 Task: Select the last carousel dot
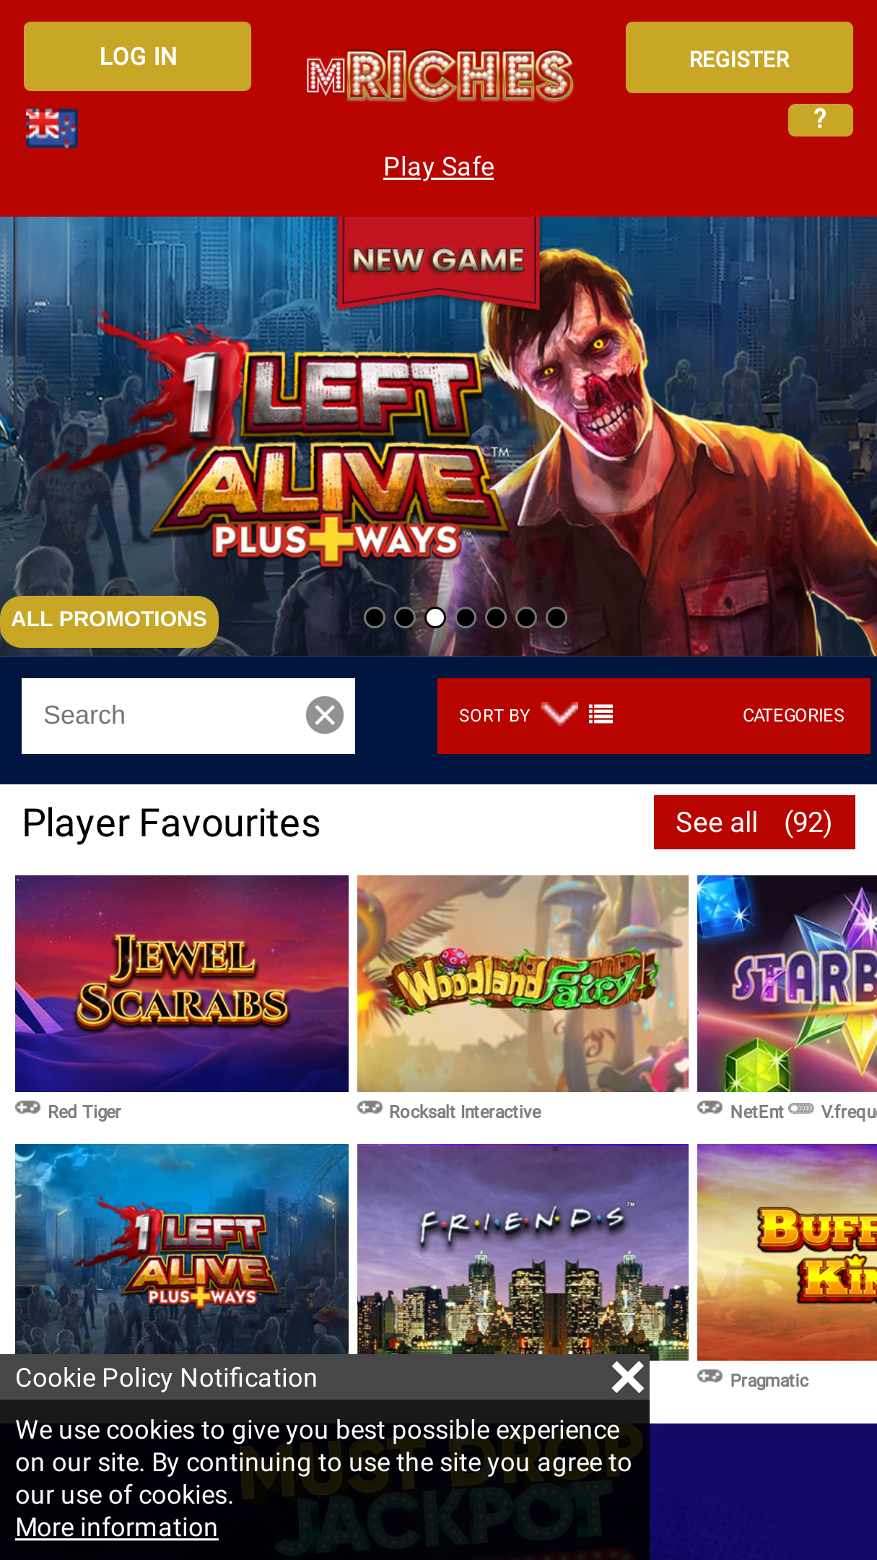coord(557,617)
